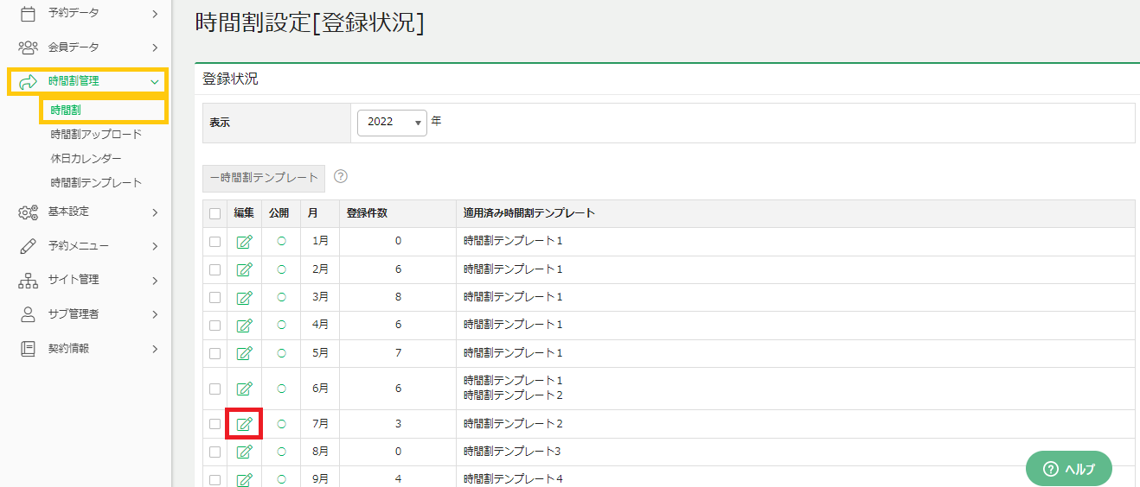
Task: Click the 9月 month cell
Action: coord(320,479)
